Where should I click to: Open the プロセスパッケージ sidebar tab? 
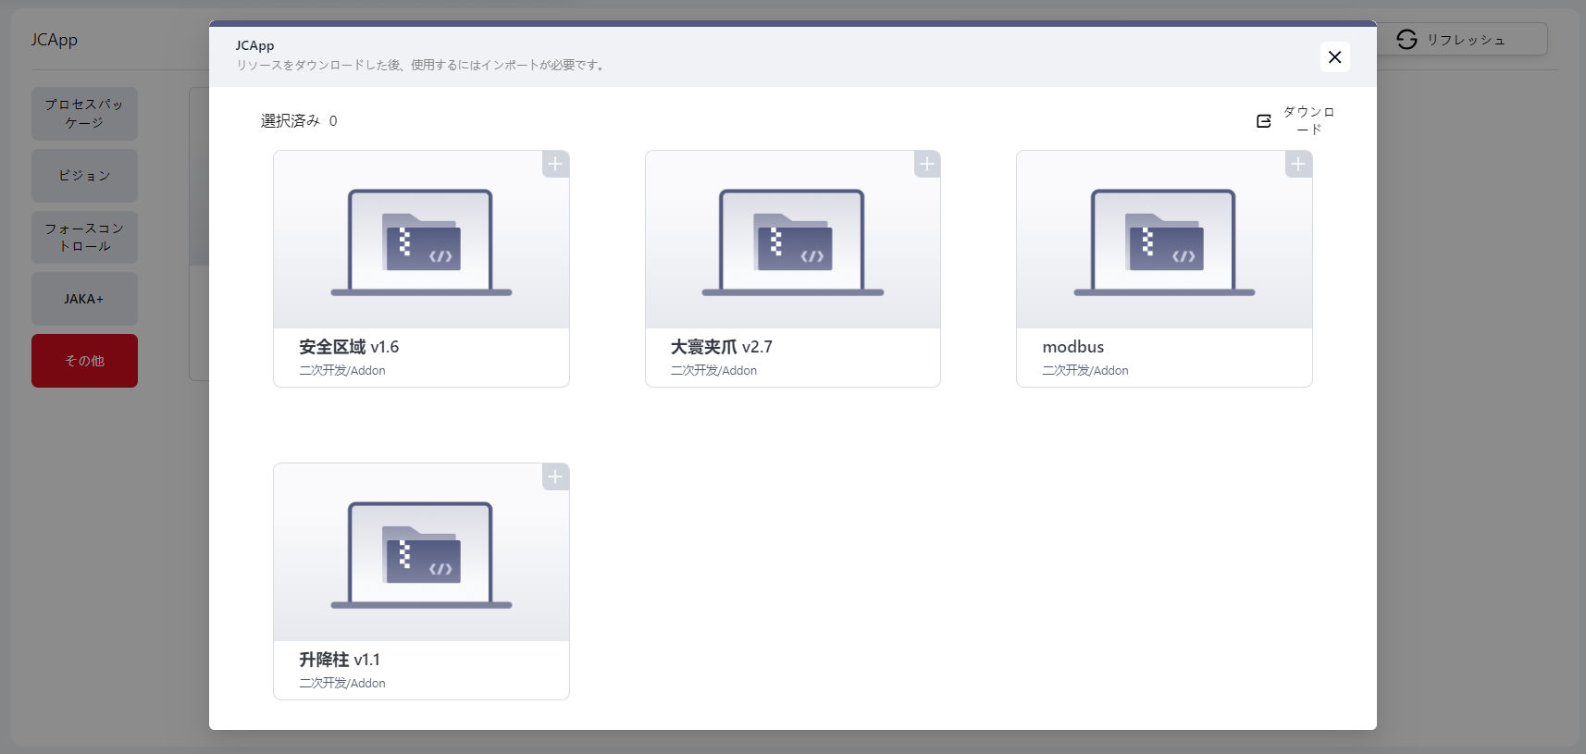coord(84,114)
